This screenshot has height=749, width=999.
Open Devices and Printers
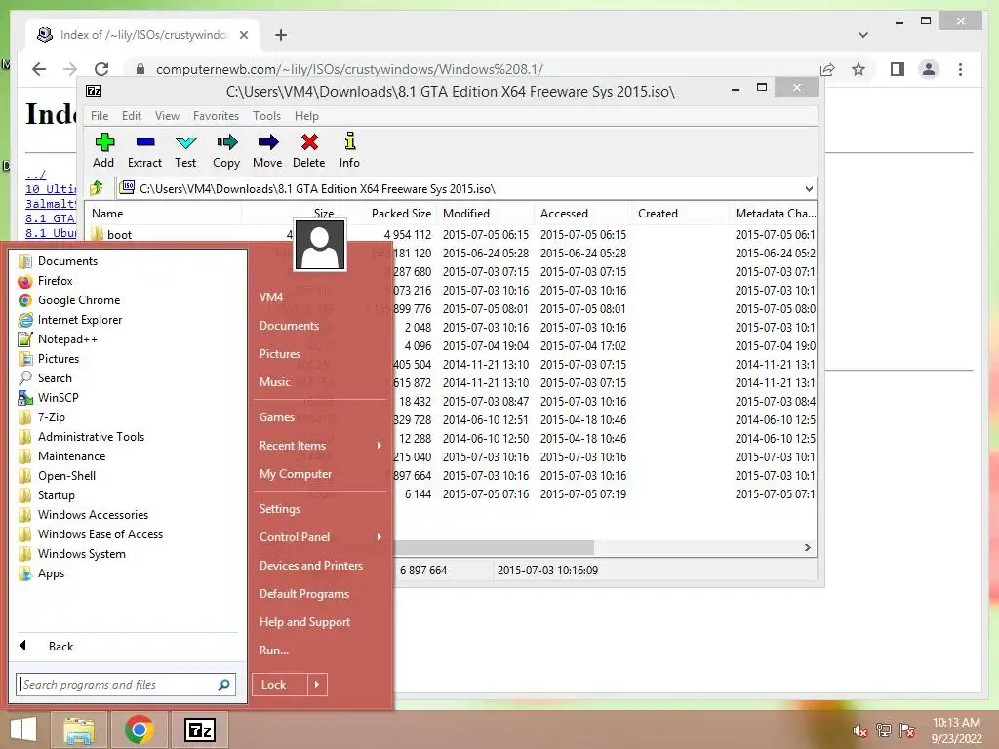pos(311,566)
